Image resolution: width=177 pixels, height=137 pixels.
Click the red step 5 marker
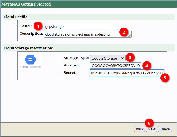[165, 78]
